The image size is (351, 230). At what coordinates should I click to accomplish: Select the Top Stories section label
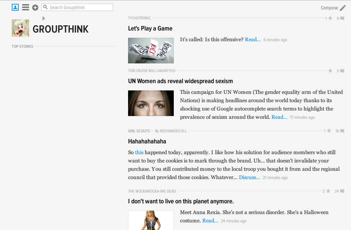(22, 46)
